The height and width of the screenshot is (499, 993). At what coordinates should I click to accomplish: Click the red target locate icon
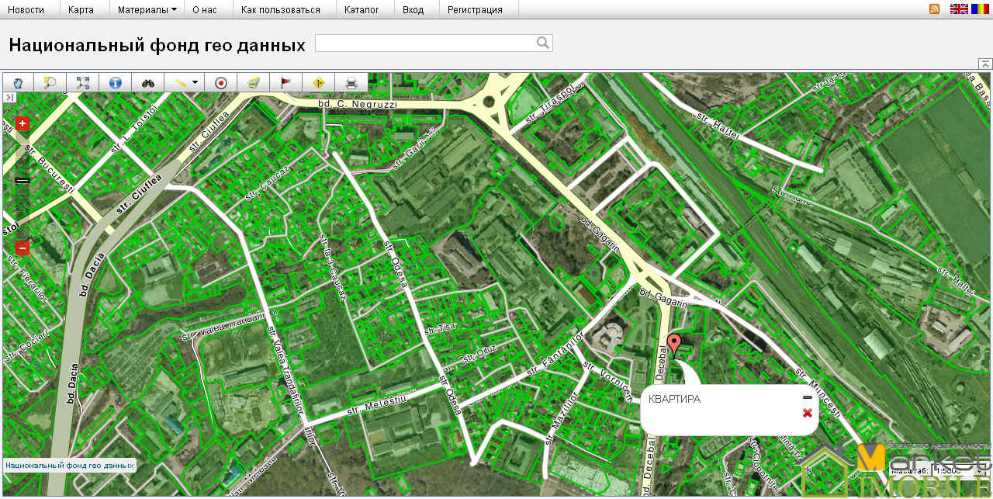pyautogui.click(x=221, y=83)
